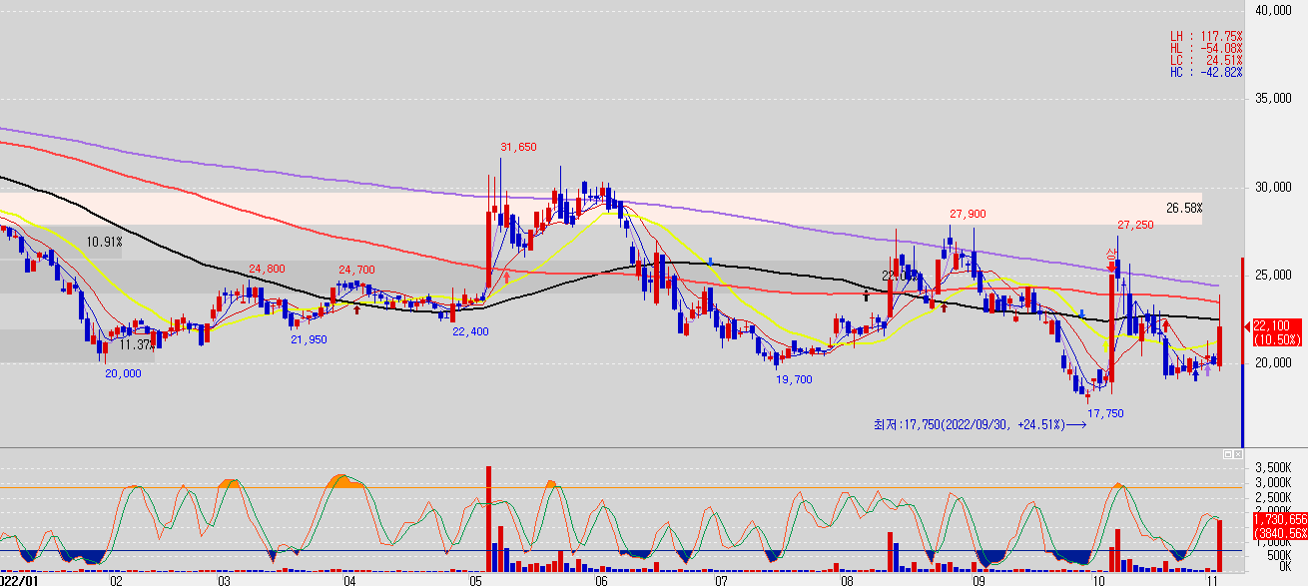
Task: Click the 1,730,656 current volume tag
Action: point(1278,520)
